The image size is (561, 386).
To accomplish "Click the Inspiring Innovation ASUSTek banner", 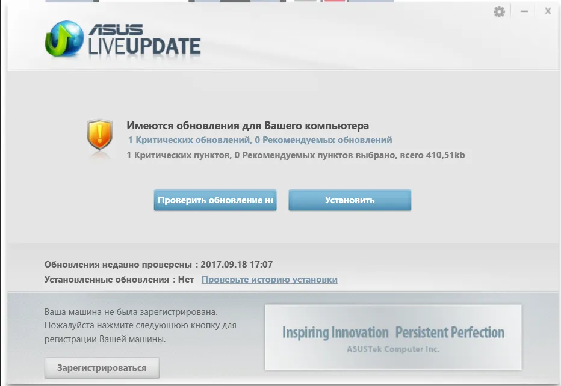I will (x=393, y=337).
